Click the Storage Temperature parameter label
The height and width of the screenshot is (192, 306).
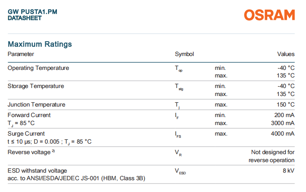coord(36,86)
